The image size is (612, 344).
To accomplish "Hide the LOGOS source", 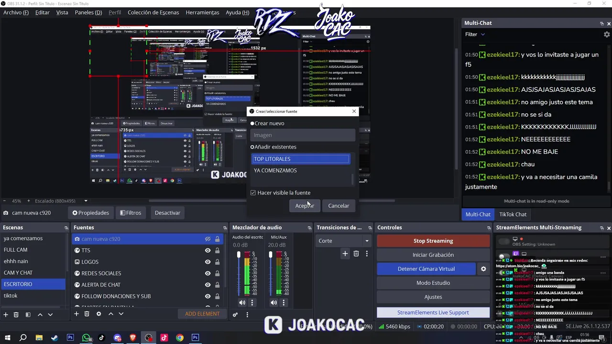I will pos(208,262).
